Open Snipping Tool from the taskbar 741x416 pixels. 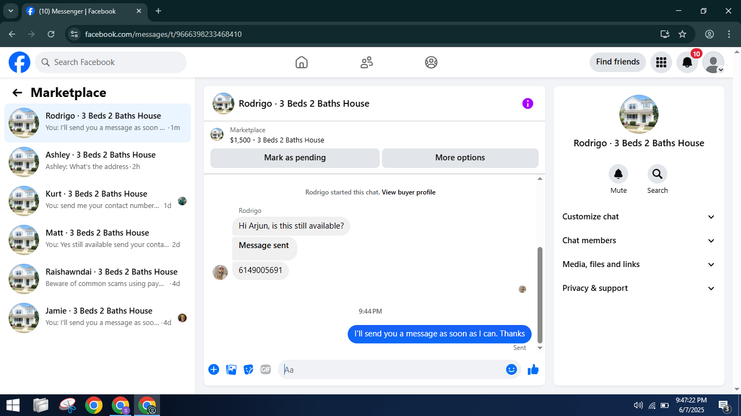click(67, 405)
